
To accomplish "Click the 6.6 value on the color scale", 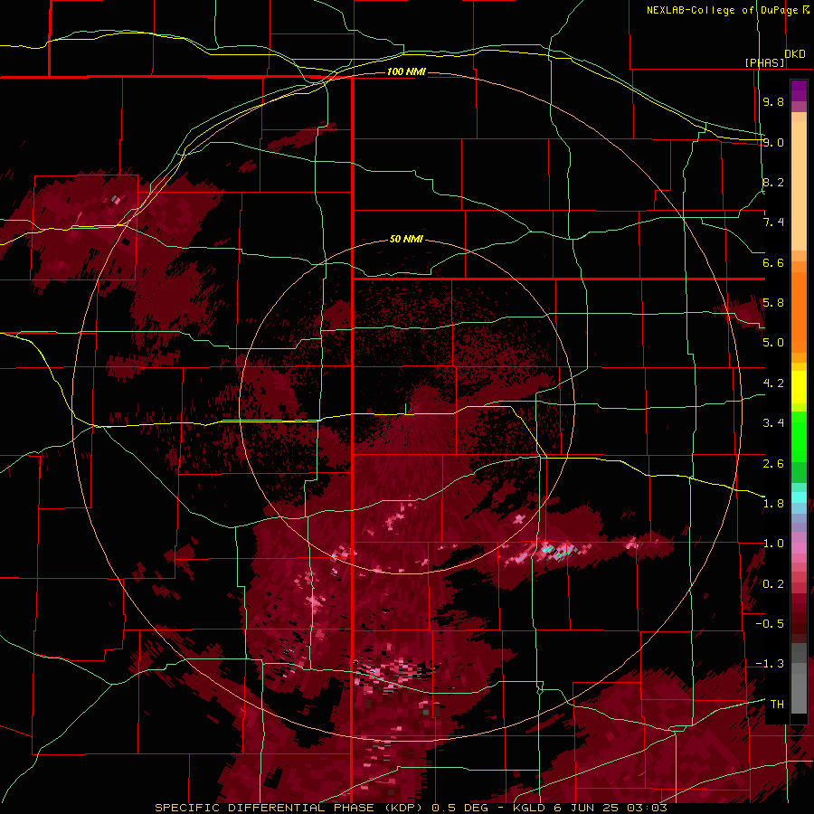I will [x=773, y=262].
